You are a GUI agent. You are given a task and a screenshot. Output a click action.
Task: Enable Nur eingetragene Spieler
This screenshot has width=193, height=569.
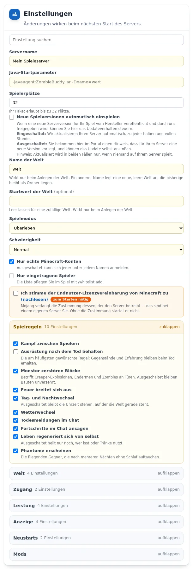[12, 276]
